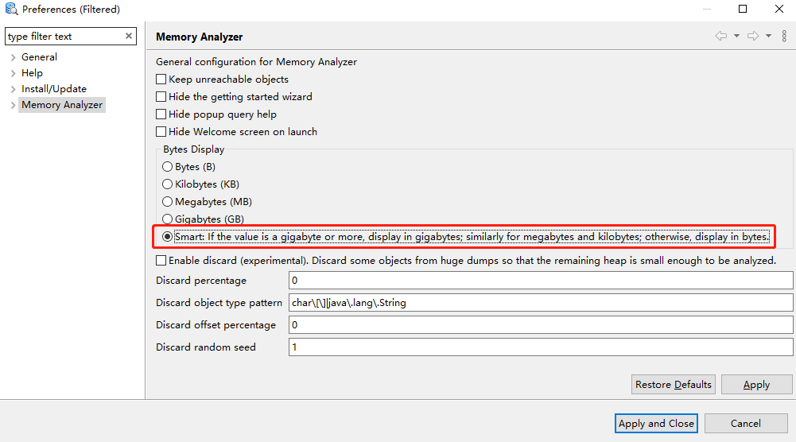
Task: Select the Smart bytes display radio option
Action: coord(167,236)
